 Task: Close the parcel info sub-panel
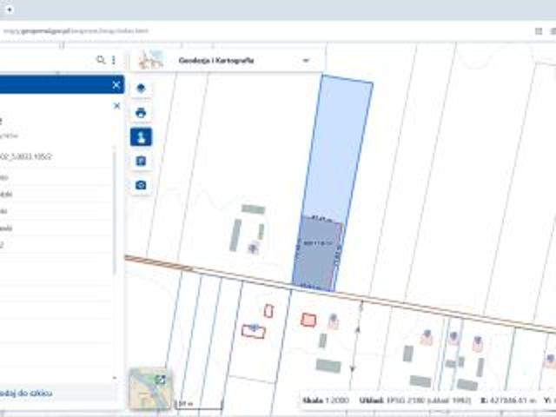click(x=117, y=106)
